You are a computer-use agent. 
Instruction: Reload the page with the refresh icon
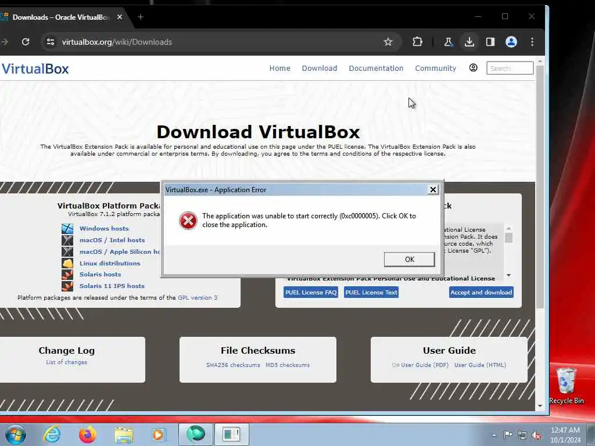26,42
